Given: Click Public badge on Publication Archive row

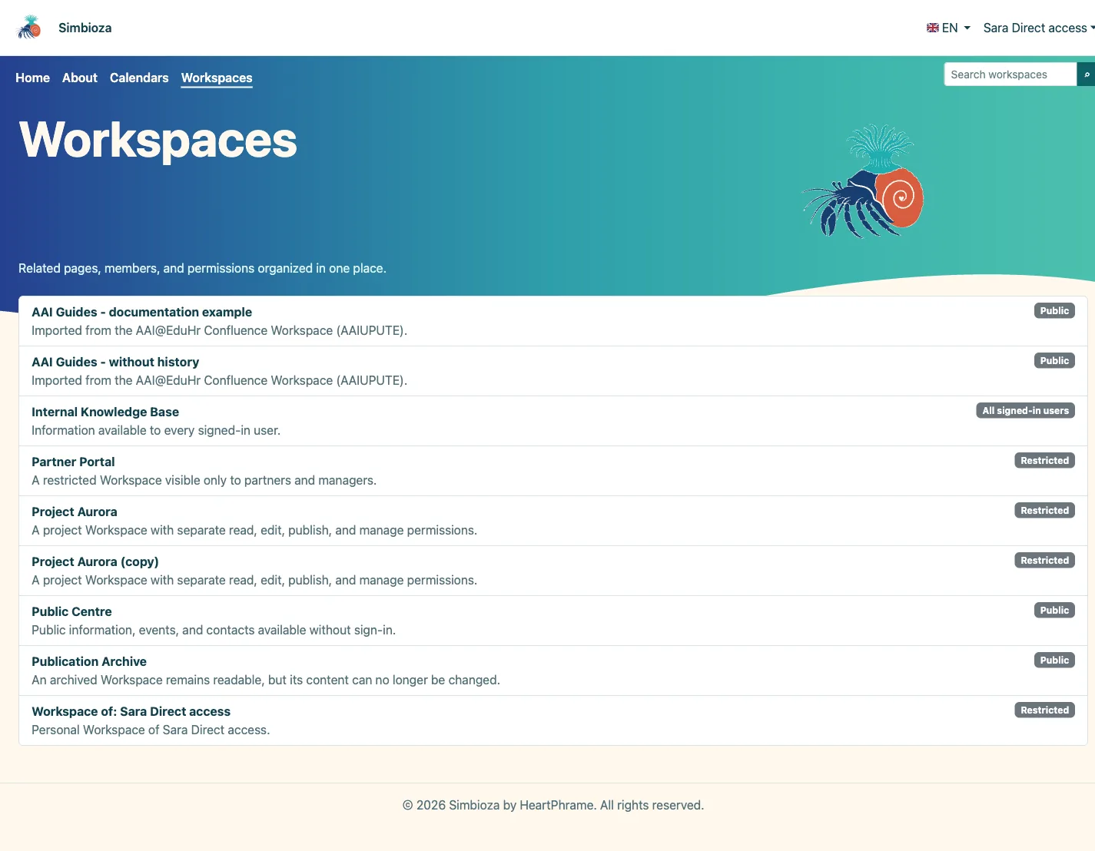Looking at the screenshot, I should (x=1054, y=661).
